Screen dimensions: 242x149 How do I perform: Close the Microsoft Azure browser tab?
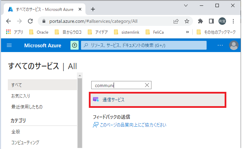[80, 9]
